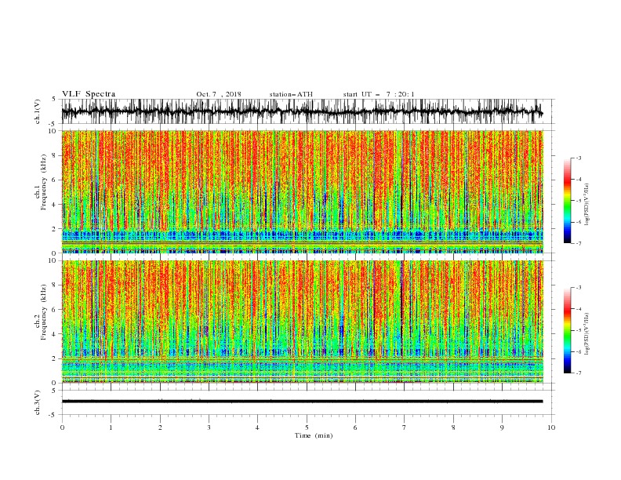
Task: Click the time axis tick label "1"
Action: 111,427
